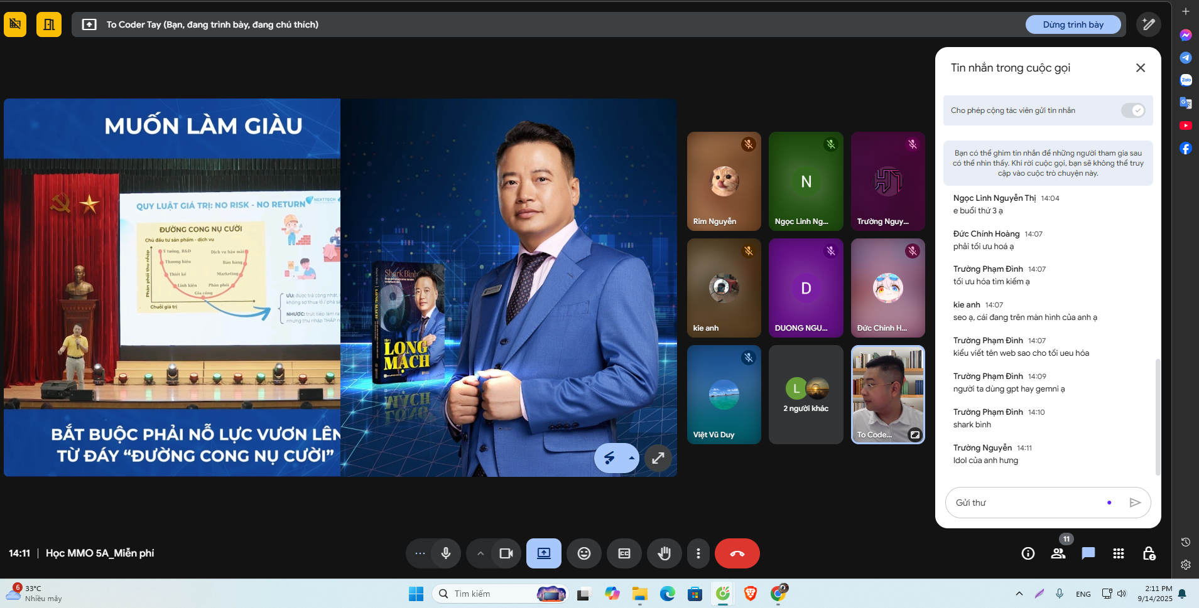Select Rim Nguyễn participant tile
The height and width of the screenshot is (608, 1199).
tap(724, 181)
